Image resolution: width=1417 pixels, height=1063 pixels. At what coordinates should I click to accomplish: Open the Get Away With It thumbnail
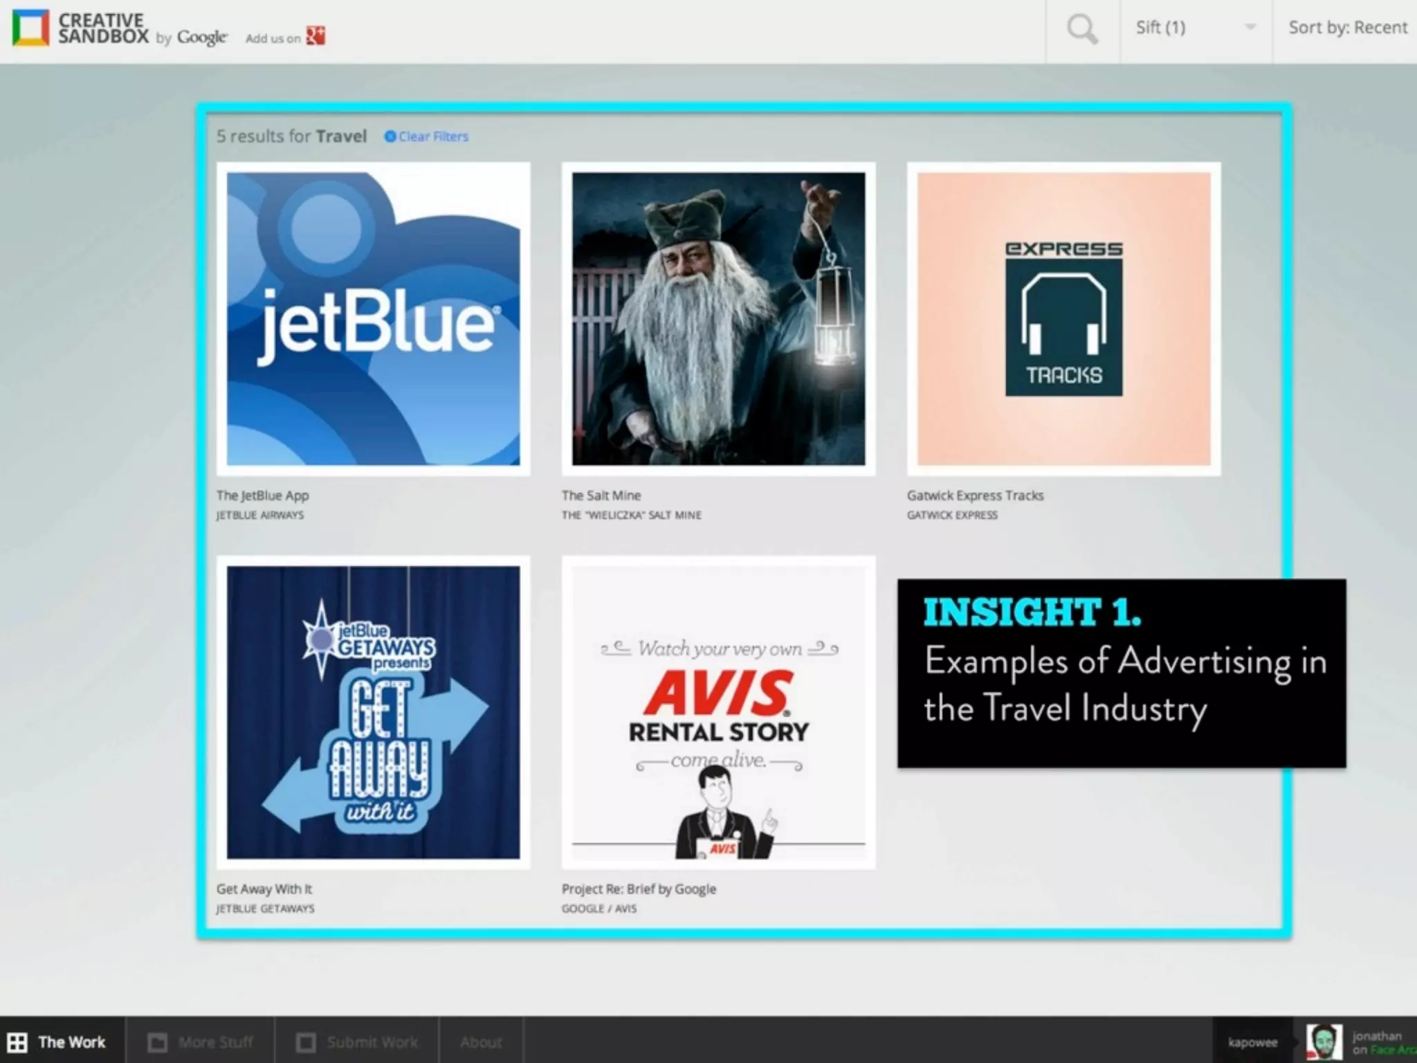tap(373, 712)
